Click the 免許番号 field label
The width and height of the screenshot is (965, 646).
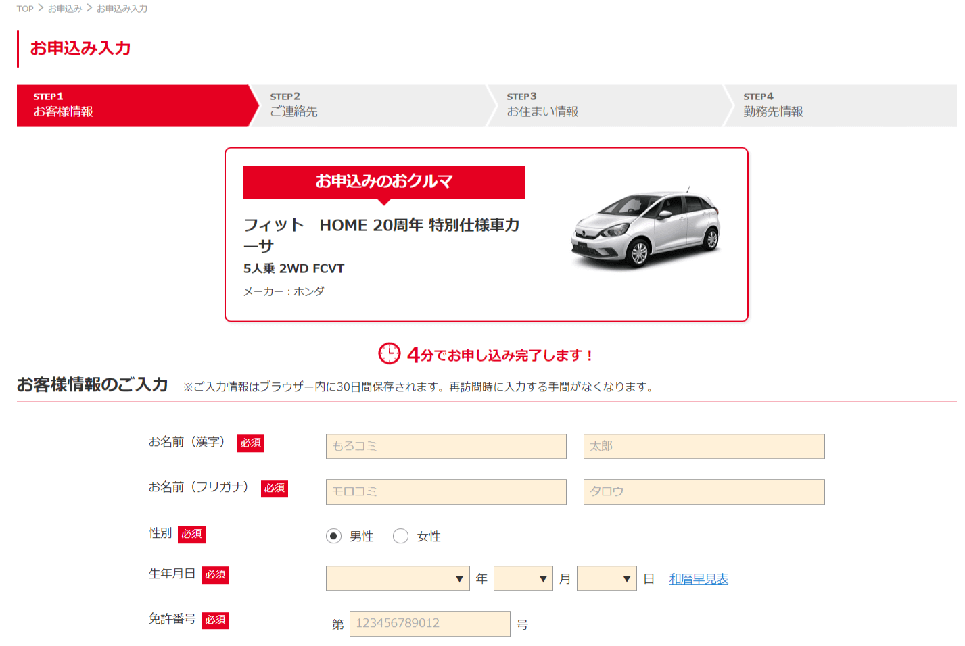tap(172, 619)
